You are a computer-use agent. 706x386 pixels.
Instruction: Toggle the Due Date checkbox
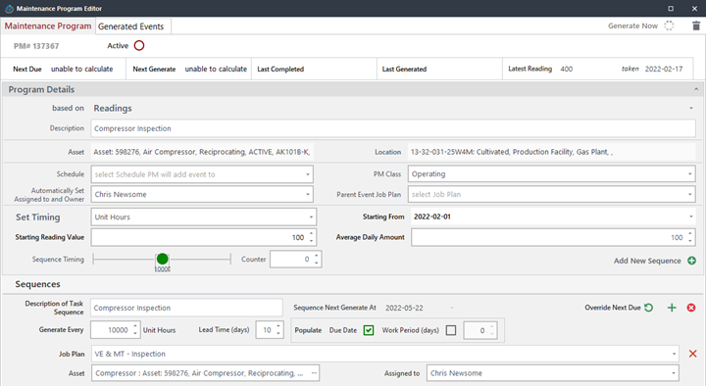[x=369, y=330]
